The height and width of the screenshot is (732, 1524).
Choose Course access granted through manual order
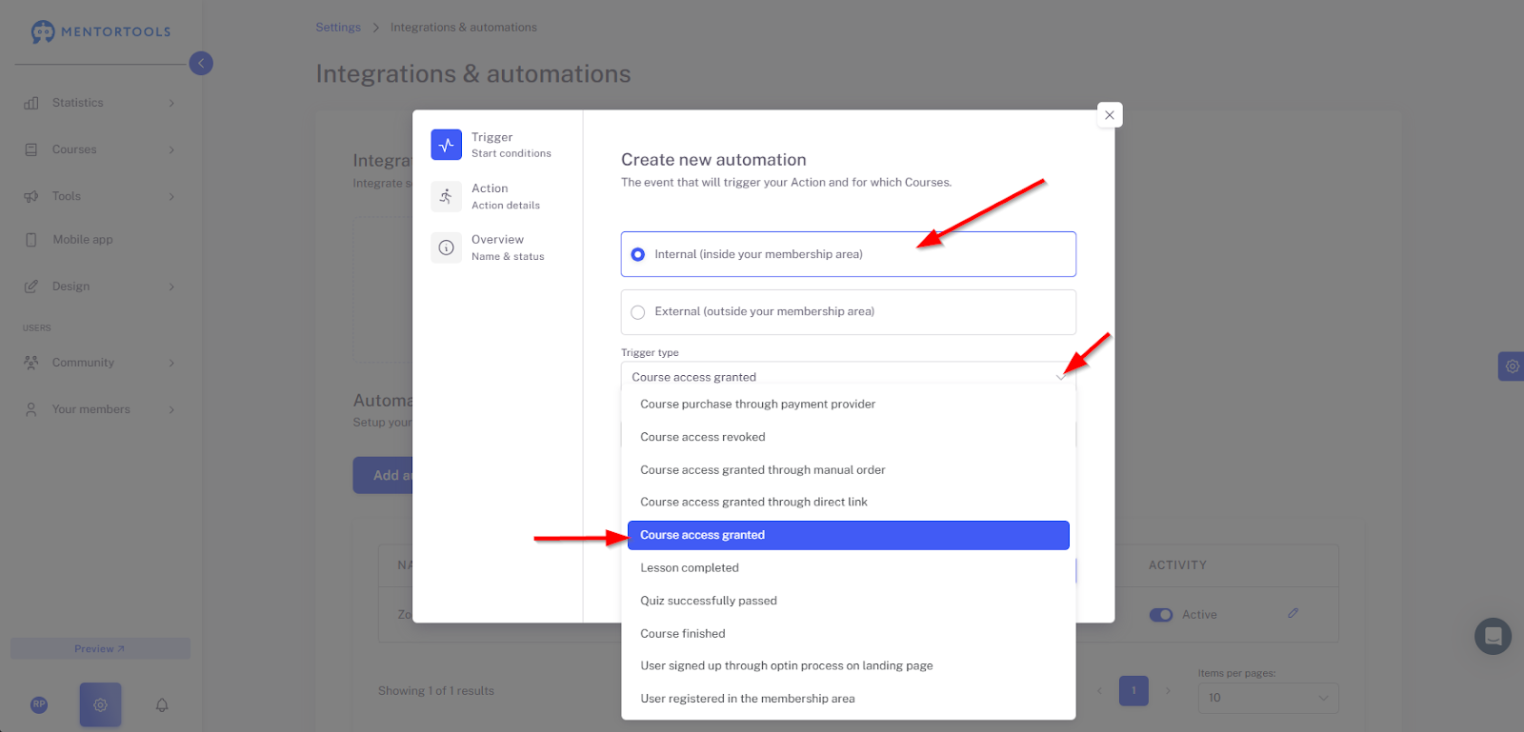tap(848, 470)
